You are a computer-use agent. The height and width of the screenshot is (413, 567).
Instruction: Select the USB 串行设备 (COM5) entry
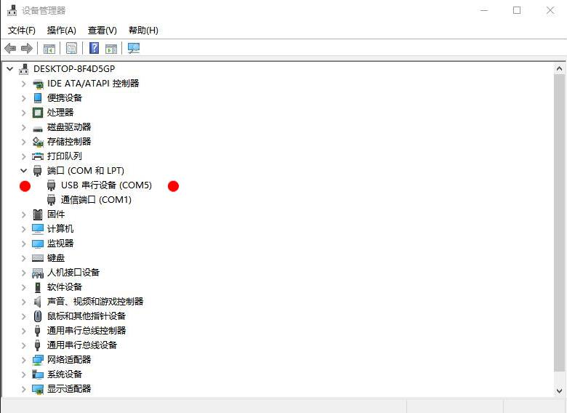106,185
